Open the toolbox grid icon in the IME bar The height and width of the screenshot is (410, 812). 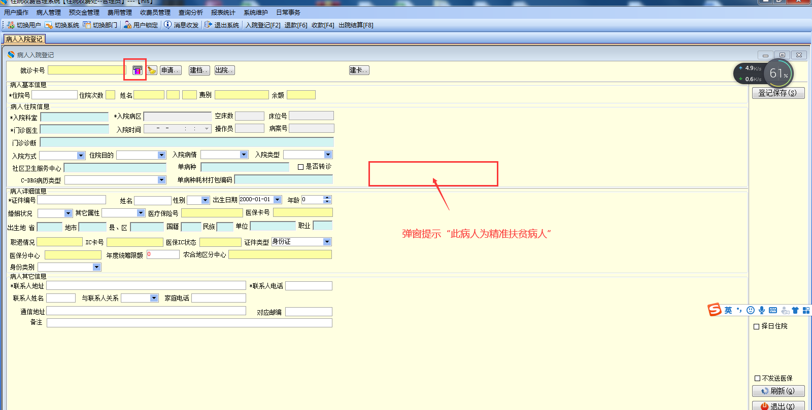pyautogui.click(x=806, y=310)
